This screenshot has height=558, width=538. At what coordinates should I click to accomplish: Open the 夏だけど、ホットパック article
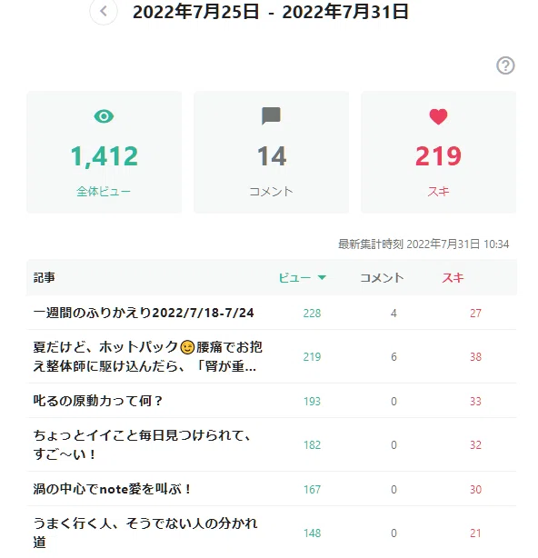point(147,356)
